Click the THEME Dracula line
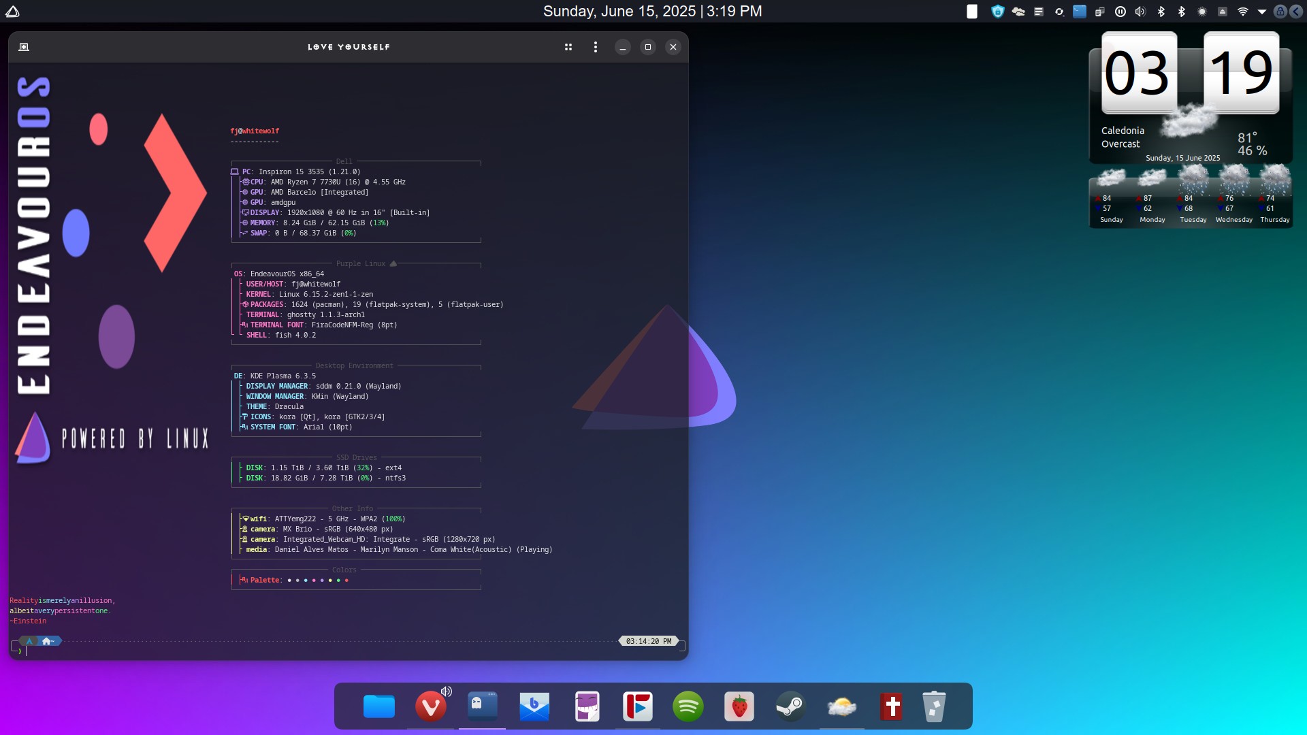Viewport: 1307px width, 735px height. (x=275, y=406)
